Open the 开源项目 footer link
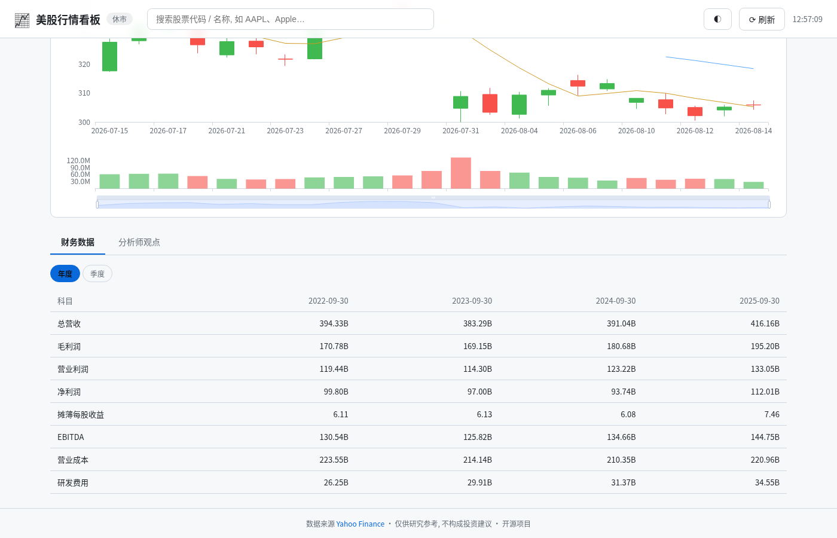837x538 pixels. click(517, 524)
